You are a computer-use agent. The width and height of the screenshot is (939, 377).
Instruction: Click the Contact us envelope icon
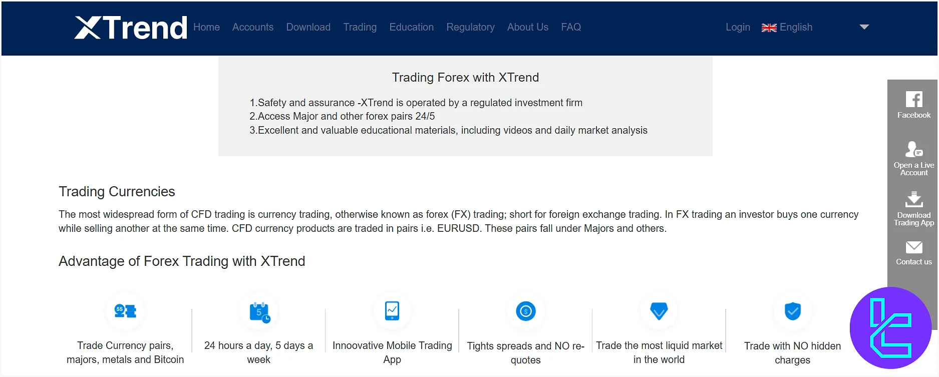click(x=914, y=247)
